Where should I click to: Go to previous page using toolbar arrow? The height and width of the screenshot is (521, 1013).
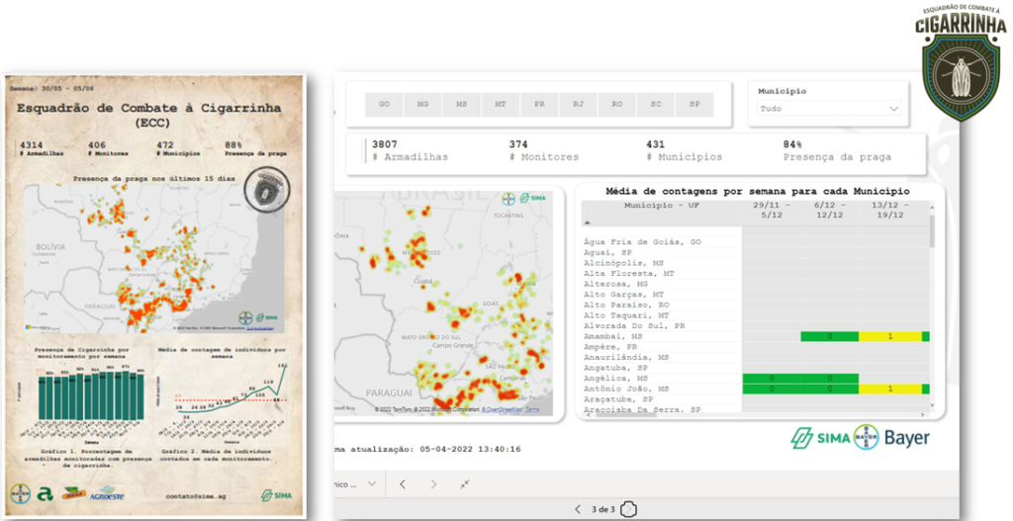[x=403, y=484]
